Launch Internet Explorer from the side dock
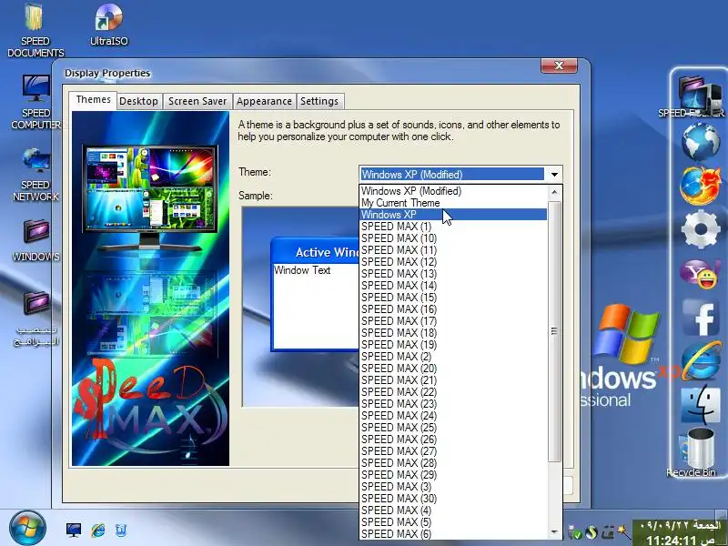This screenshot has width=728, height=546. 701,360
